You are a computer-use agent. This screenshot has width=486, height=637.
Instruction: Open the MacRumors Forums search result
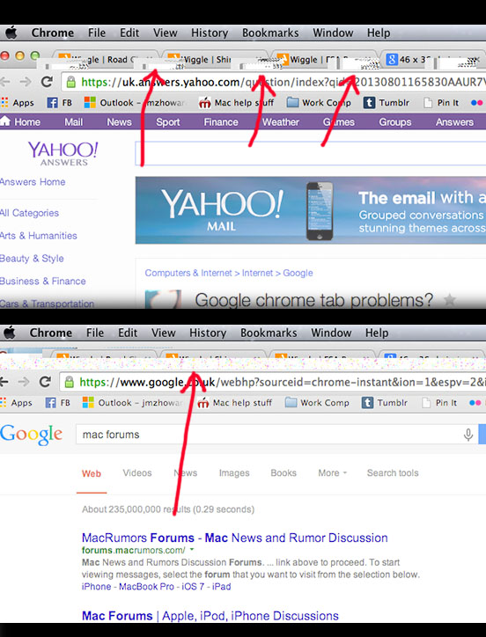coord(235,538)
